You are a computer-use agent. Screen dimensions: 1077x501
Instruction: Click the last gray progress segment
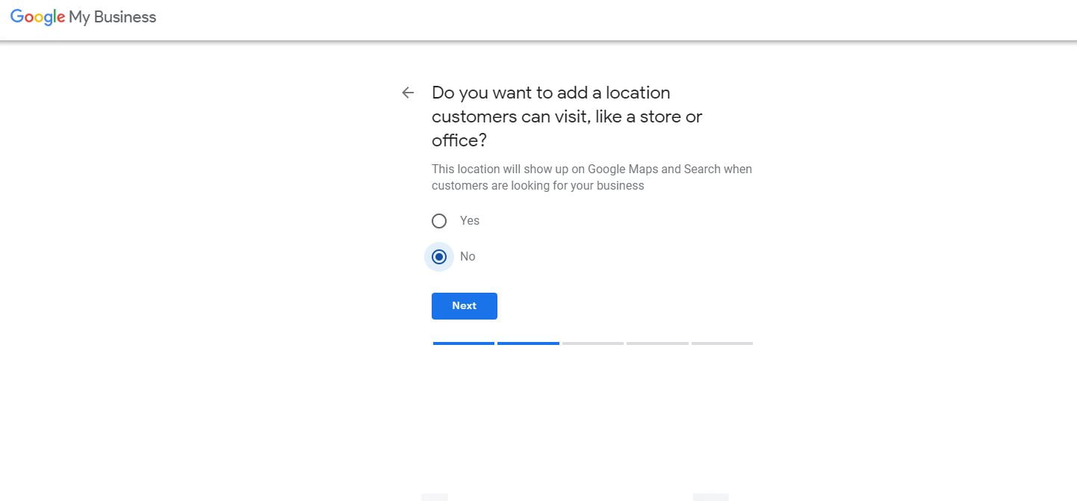point(721,343)
